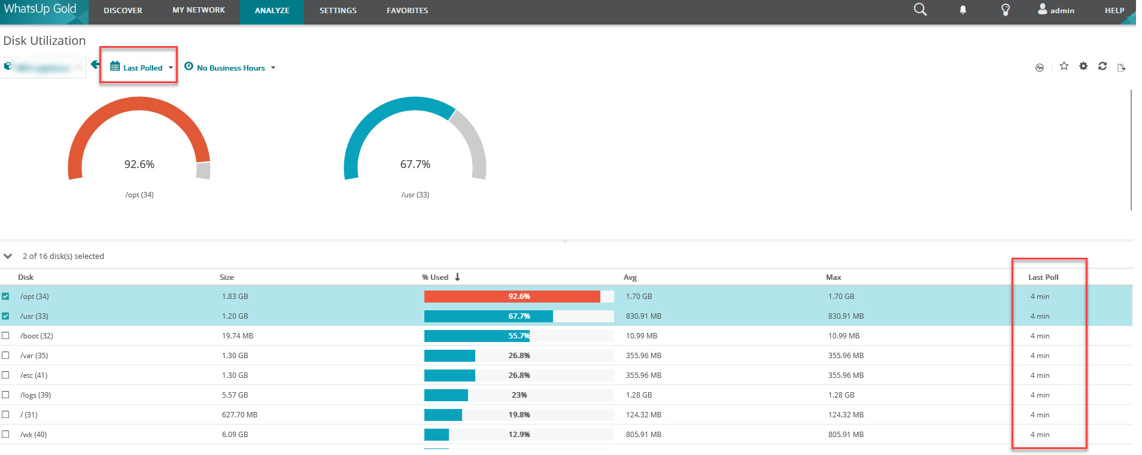Click the WhatsUp Gold logo

click(41, 10)
